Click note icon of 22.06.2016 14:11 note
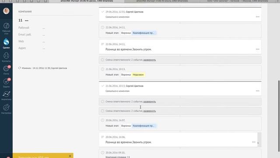The image size is (280, 158). pyautogui.click(x=102, y=44)
